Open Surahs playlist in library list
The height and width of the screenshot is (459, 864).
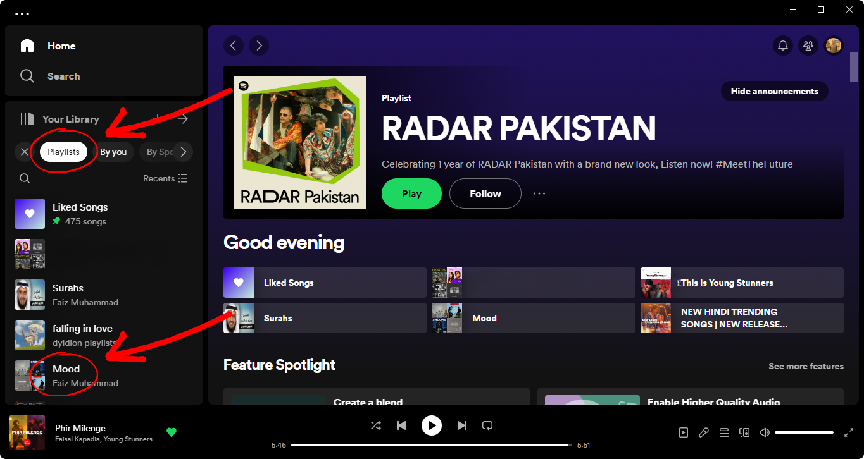[x=104, y=295]
